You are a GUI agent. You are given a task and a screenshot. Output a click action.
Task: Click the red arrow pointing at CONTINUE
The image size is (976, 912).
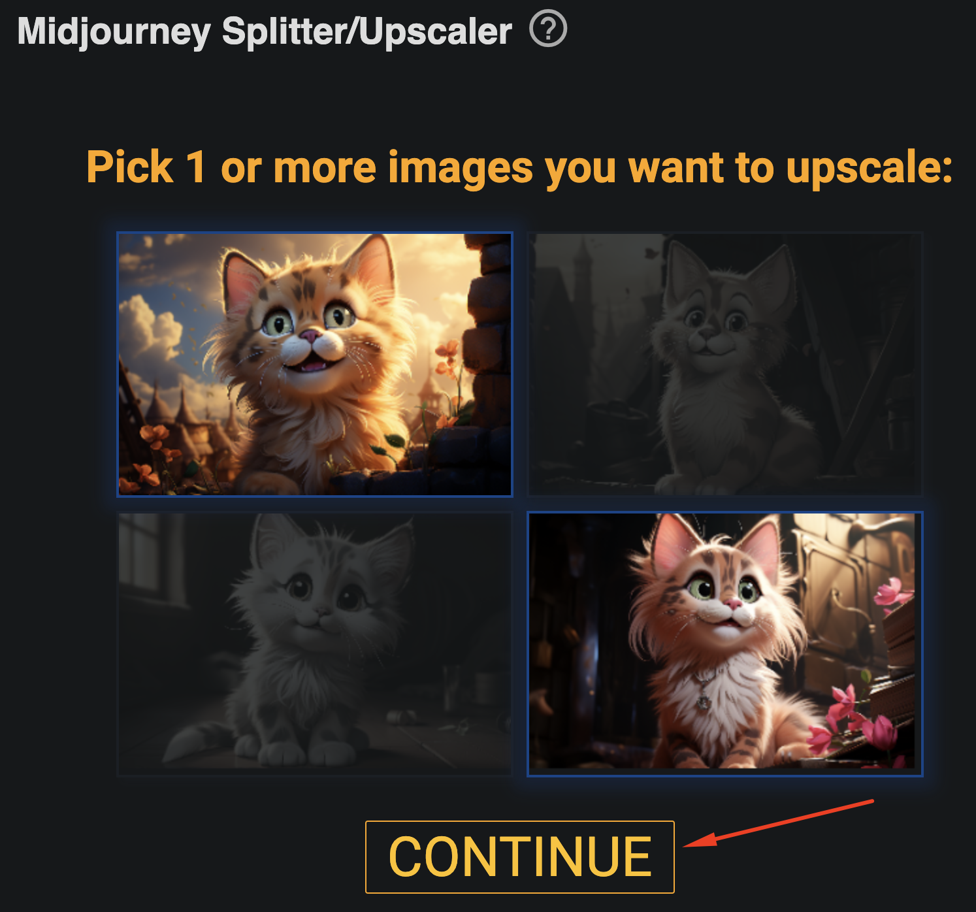point(778,823)
